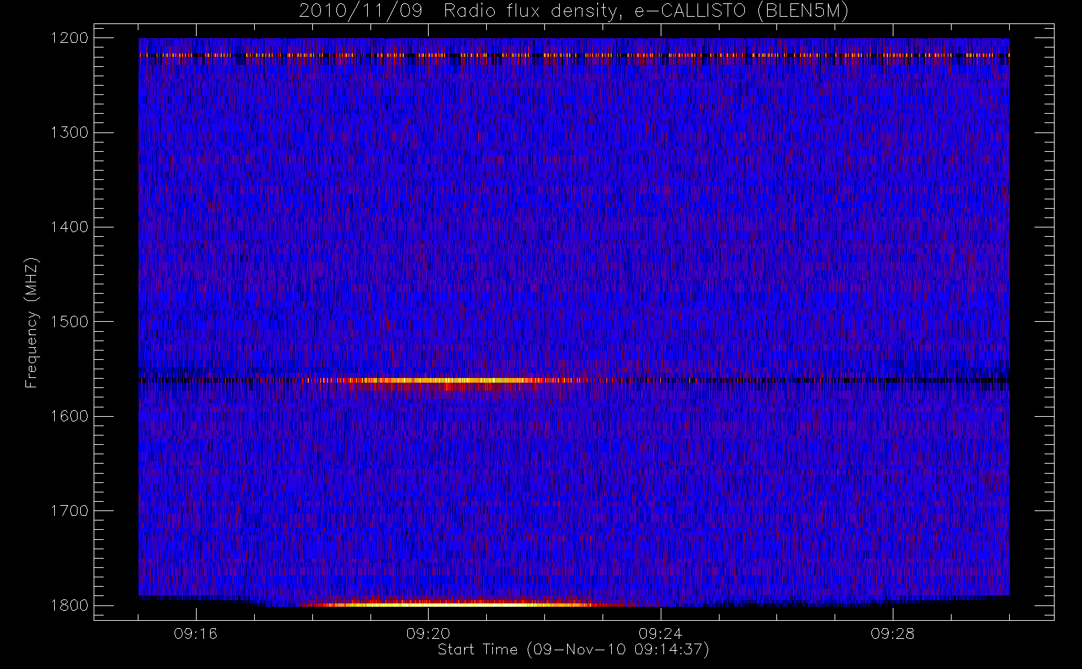Click the 1800 frequency tick label
The height and width of the screenshot is (669, 1082).
70,605
